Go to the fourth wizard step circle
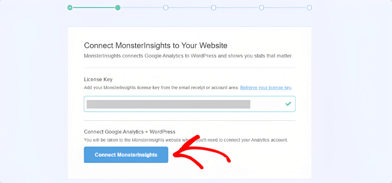 click(214, 8)
